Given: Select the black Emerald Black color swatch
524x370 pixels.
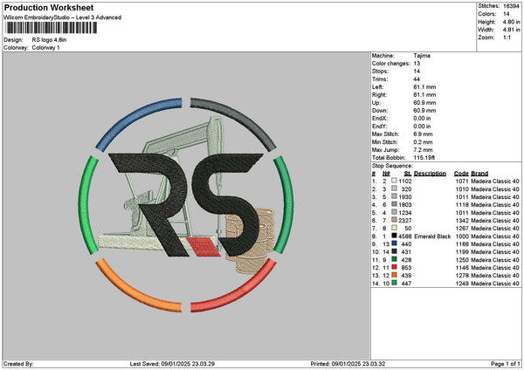Looking at the screenshot, I should [x=395, y=236].
